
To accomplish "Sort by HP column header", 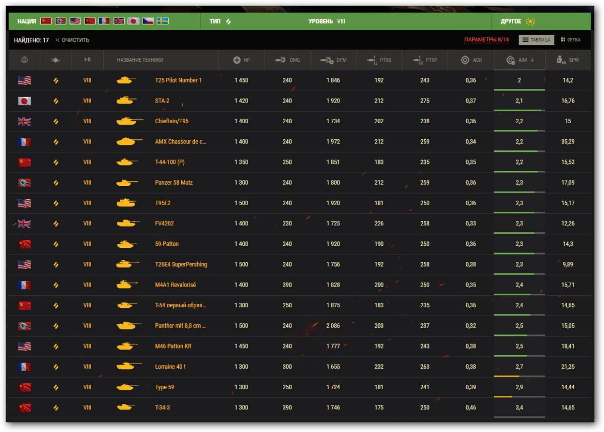I will [x=241, y=60].
